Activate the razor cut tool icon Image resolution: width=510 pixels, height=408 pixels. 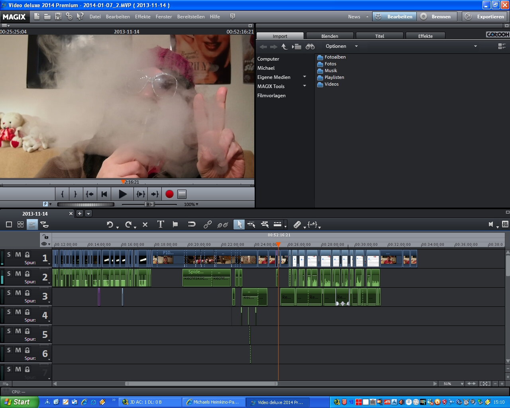(297, 225)
